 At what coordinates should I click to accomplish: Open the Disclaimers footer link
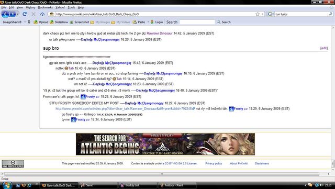point(262,163)
